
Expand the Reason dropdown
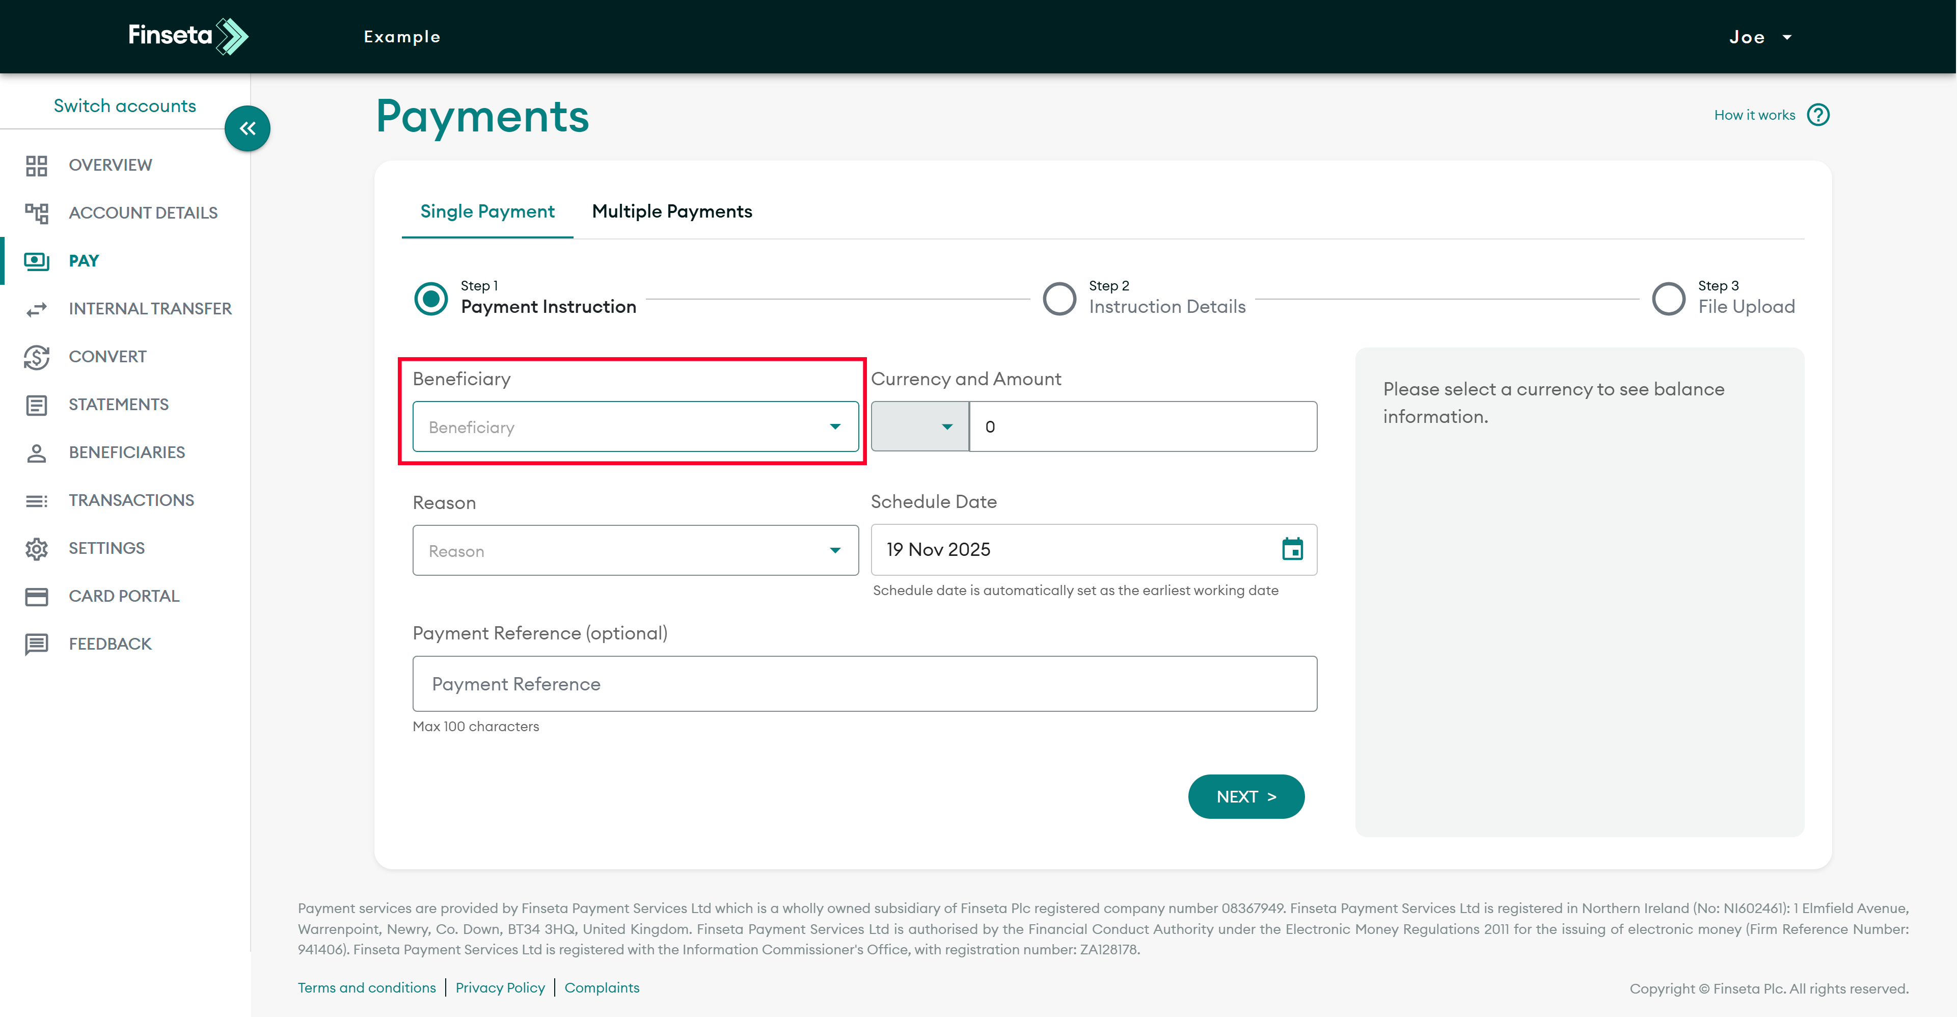(x=635, y=550)
